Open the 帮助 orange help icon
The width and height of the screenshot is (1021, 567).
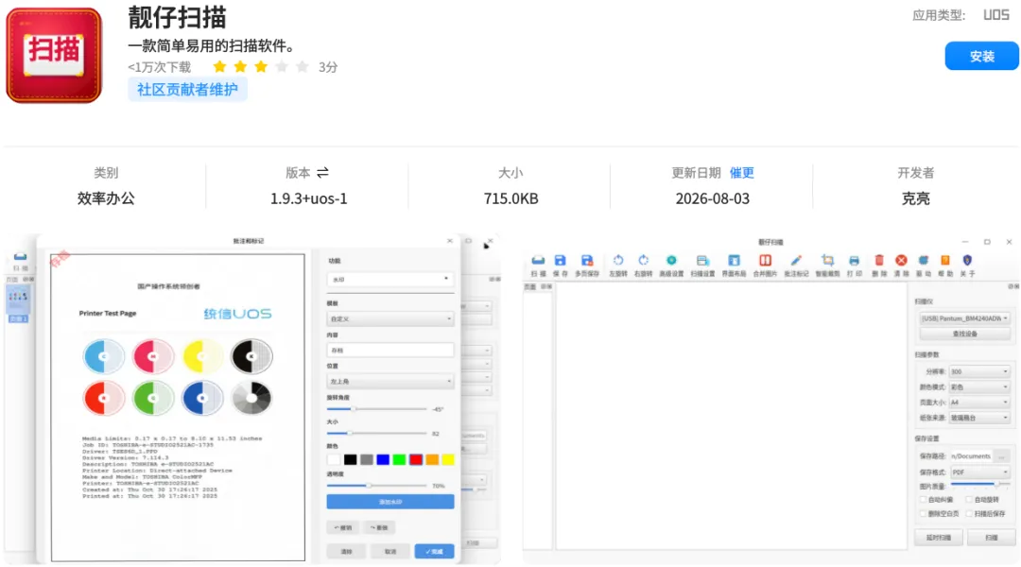944,261
